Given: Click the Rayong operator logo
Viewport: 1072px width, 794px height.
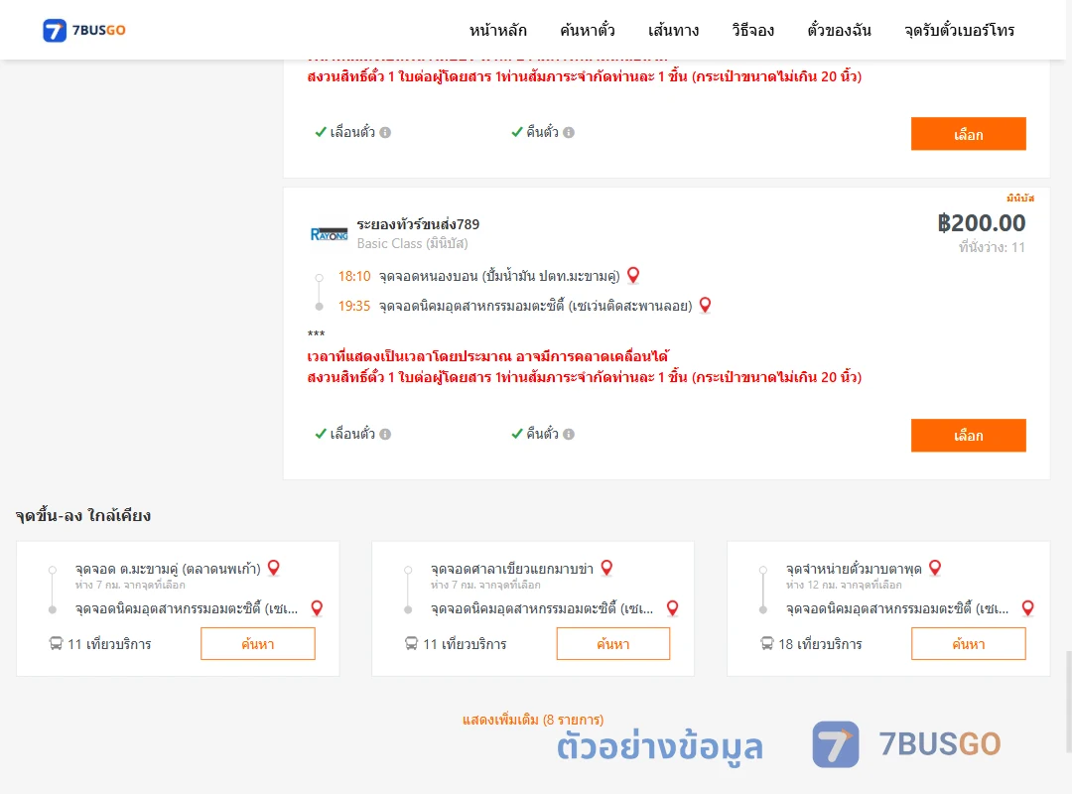Looking at the screenshot, I should [329, 234].
